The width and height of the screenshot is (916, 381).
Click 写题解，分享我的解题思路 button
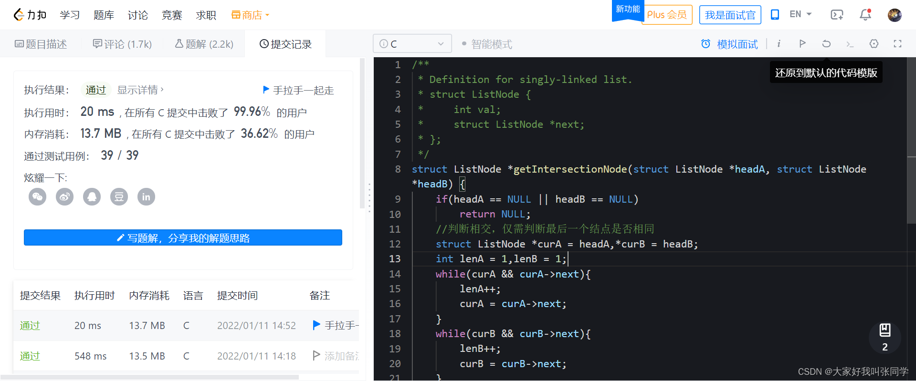click(x=183, y=237)
